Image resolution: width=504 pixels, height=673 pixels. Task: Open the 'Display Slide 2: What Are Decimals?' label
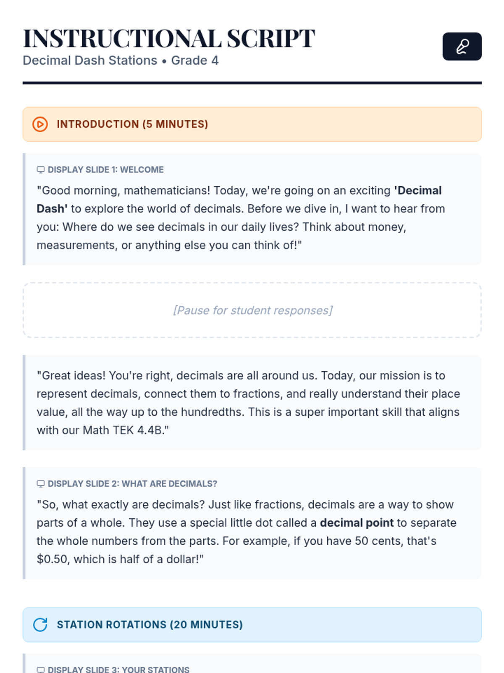point(132,484)
